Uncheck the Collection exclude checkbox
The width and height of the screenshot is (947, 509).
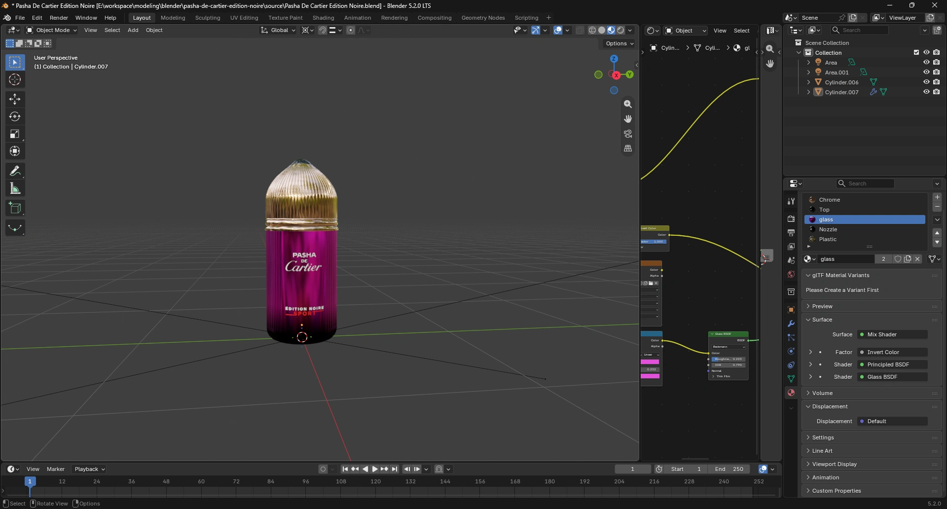(916, 52)
